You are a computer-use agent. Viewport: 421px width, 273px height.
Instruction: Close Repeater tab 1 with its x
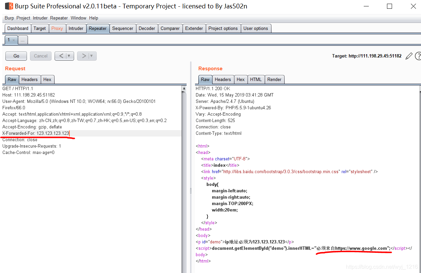[13, 40]
